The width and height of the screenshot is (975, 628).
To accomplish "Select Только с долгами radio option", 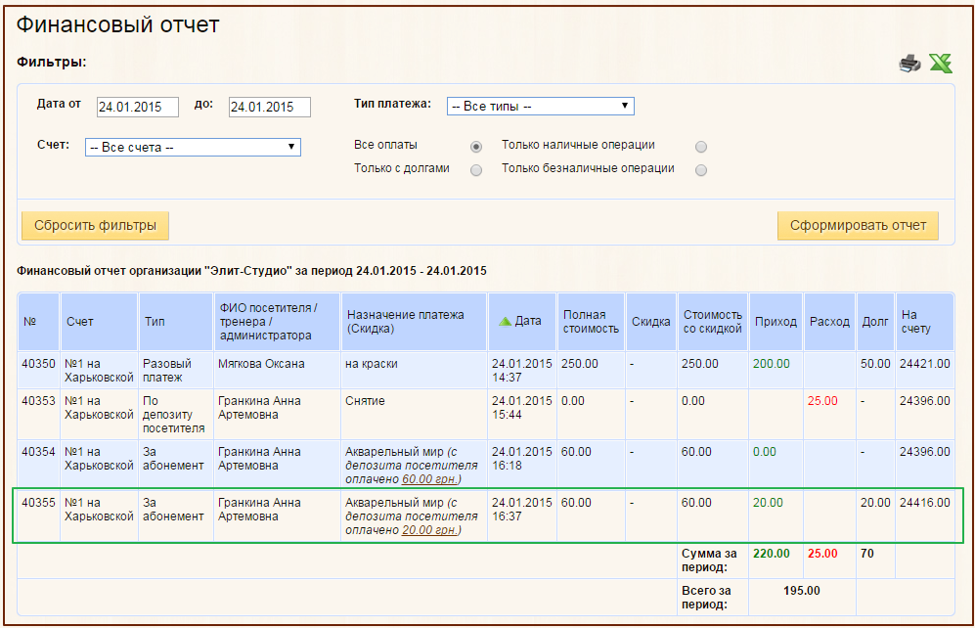I will 476,170.
